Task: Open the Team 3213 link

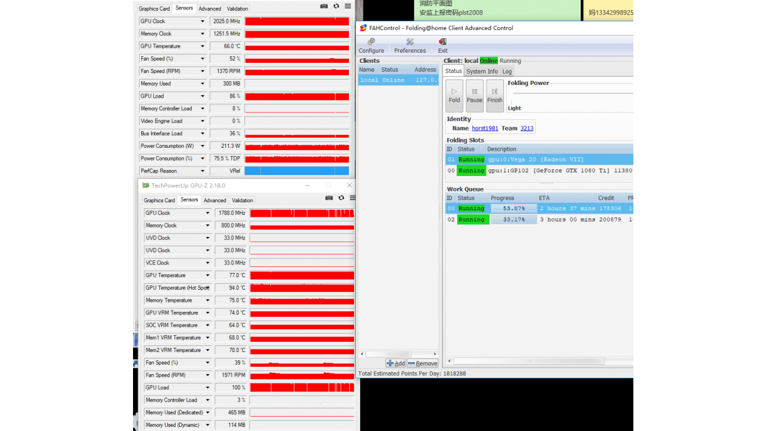Action: (x=527, y=128)
